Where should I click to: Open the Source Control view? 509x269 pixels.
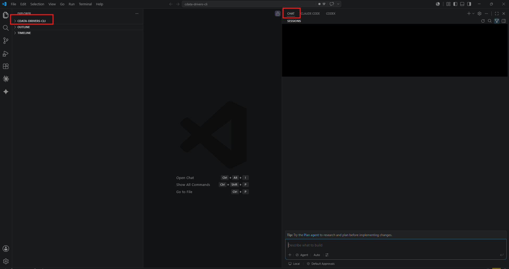(x=6, y=41)
